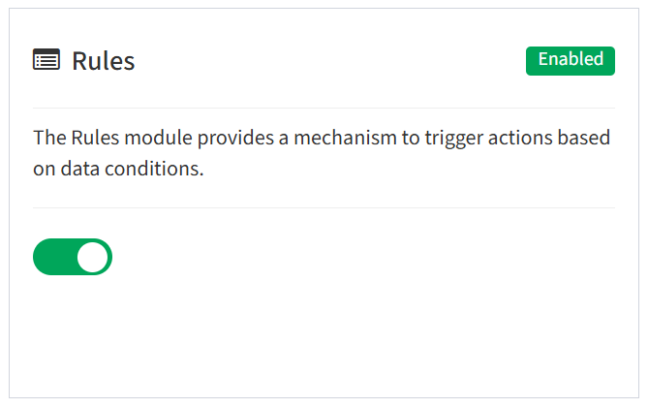Click the word "Enabled" inside the badge
This screenshot has width=648, height=408.
coord(571,59)
